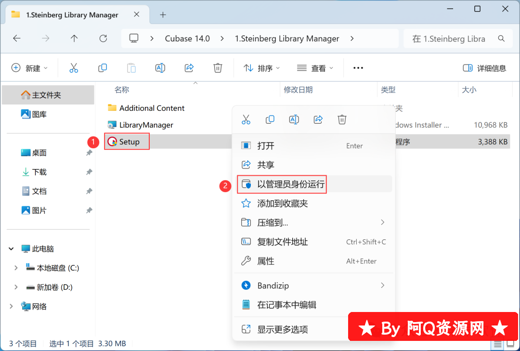This screenshot has width=520, height=351.
Task: Choose 共享 from the context menu
Action: click(314, 165)
